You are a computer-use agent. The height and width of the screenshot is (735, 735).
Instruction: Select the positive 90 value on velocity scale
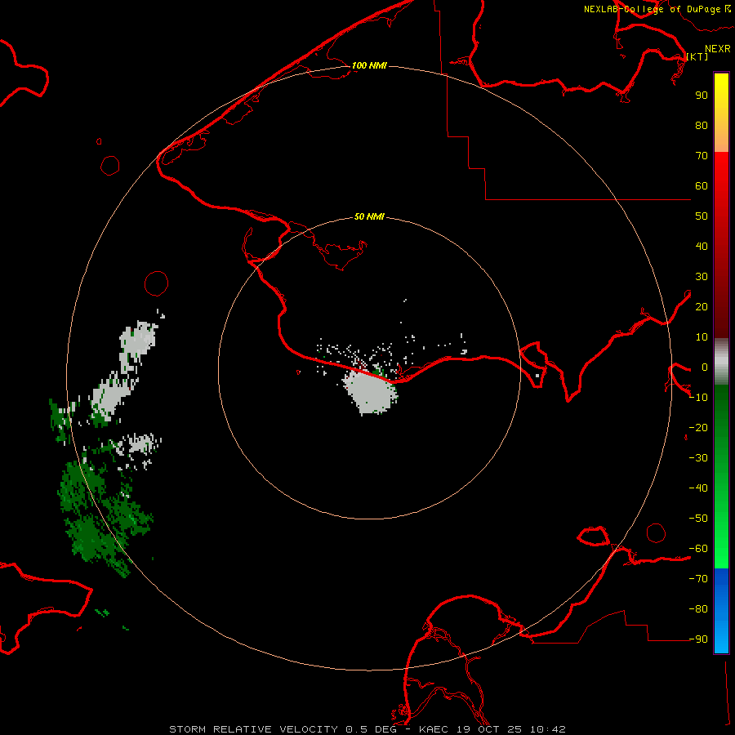pos(702,96)
